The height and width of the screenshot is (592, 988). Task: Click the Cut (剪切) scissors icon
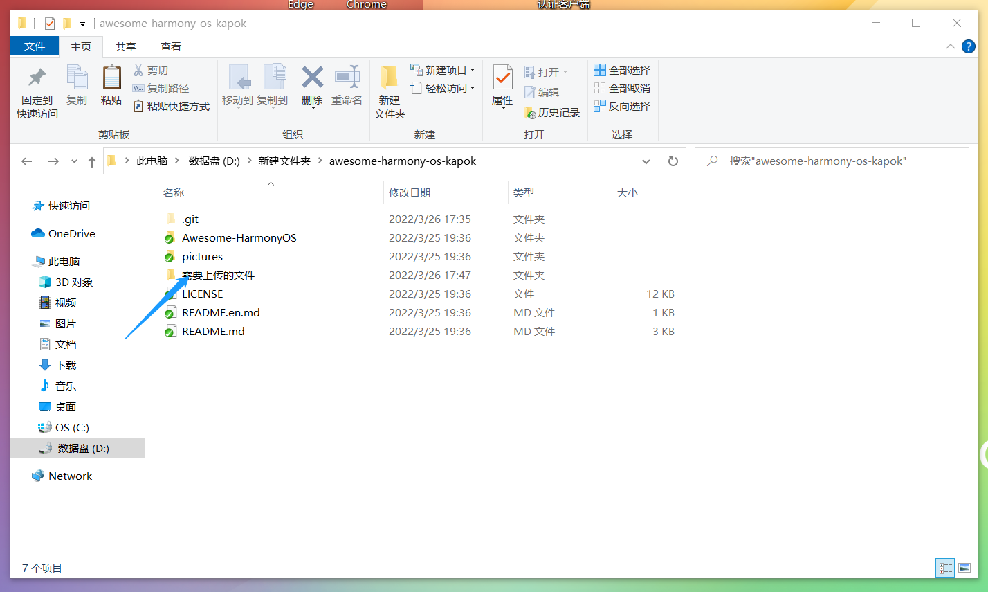tap(138, 70)
